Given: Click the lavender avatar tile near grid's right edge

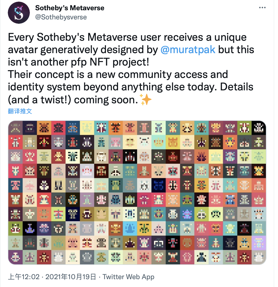Looking at the screenshot, I should tap(259, 243).
